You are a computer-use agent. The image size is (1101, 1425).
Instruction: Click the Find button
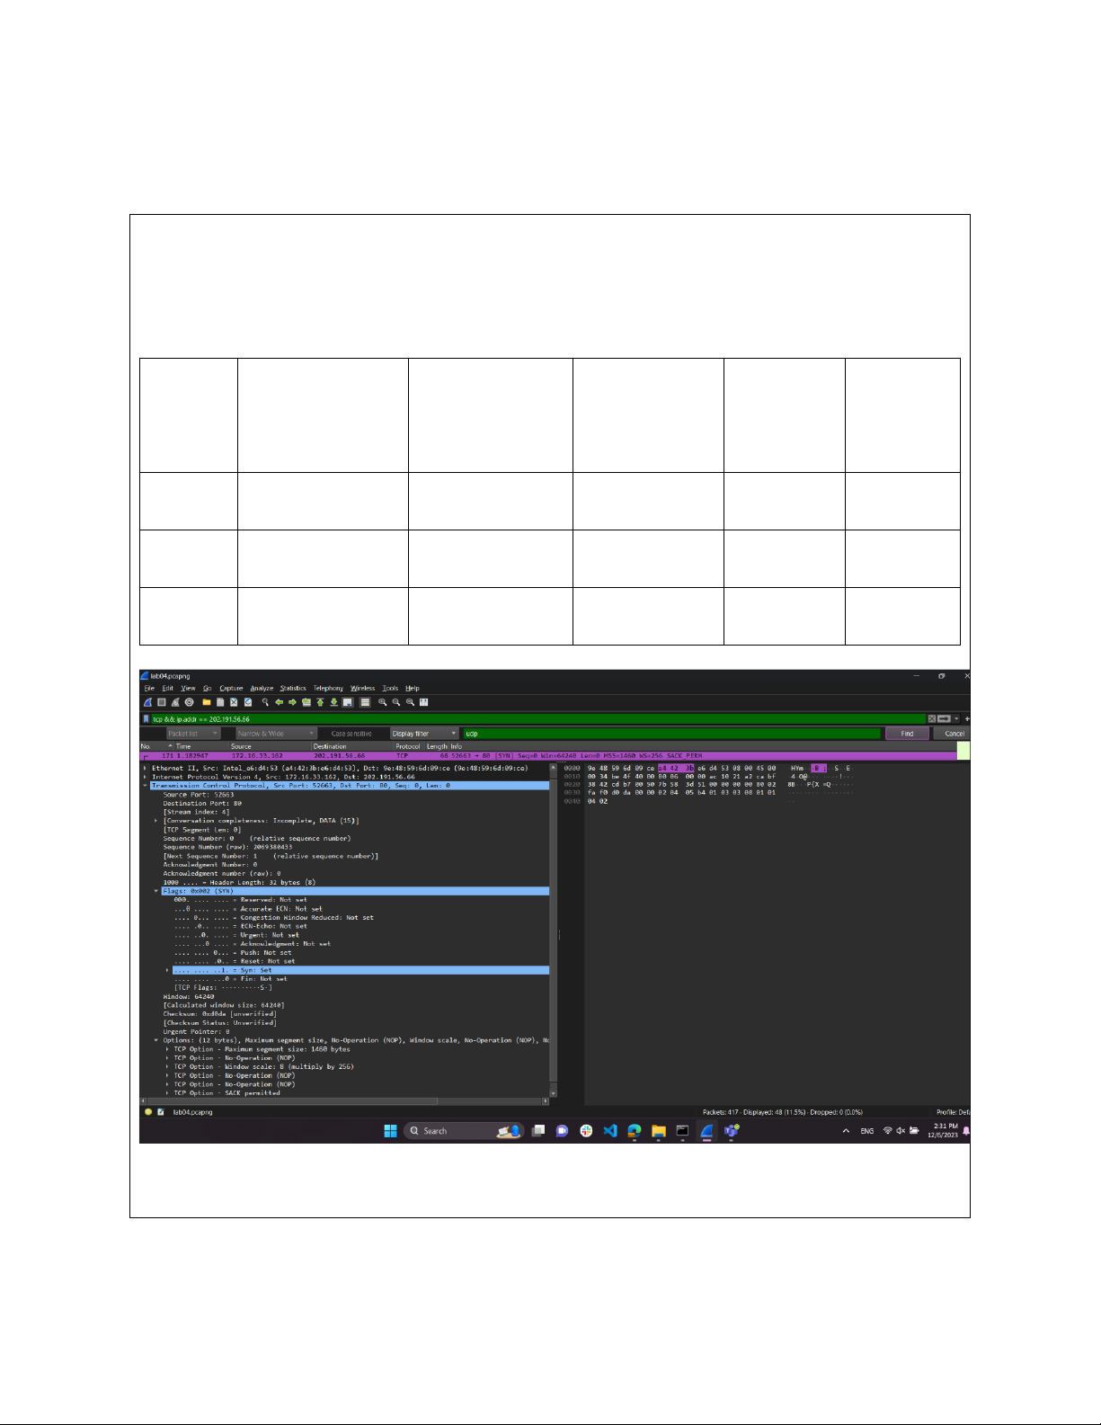click(907, 734)
